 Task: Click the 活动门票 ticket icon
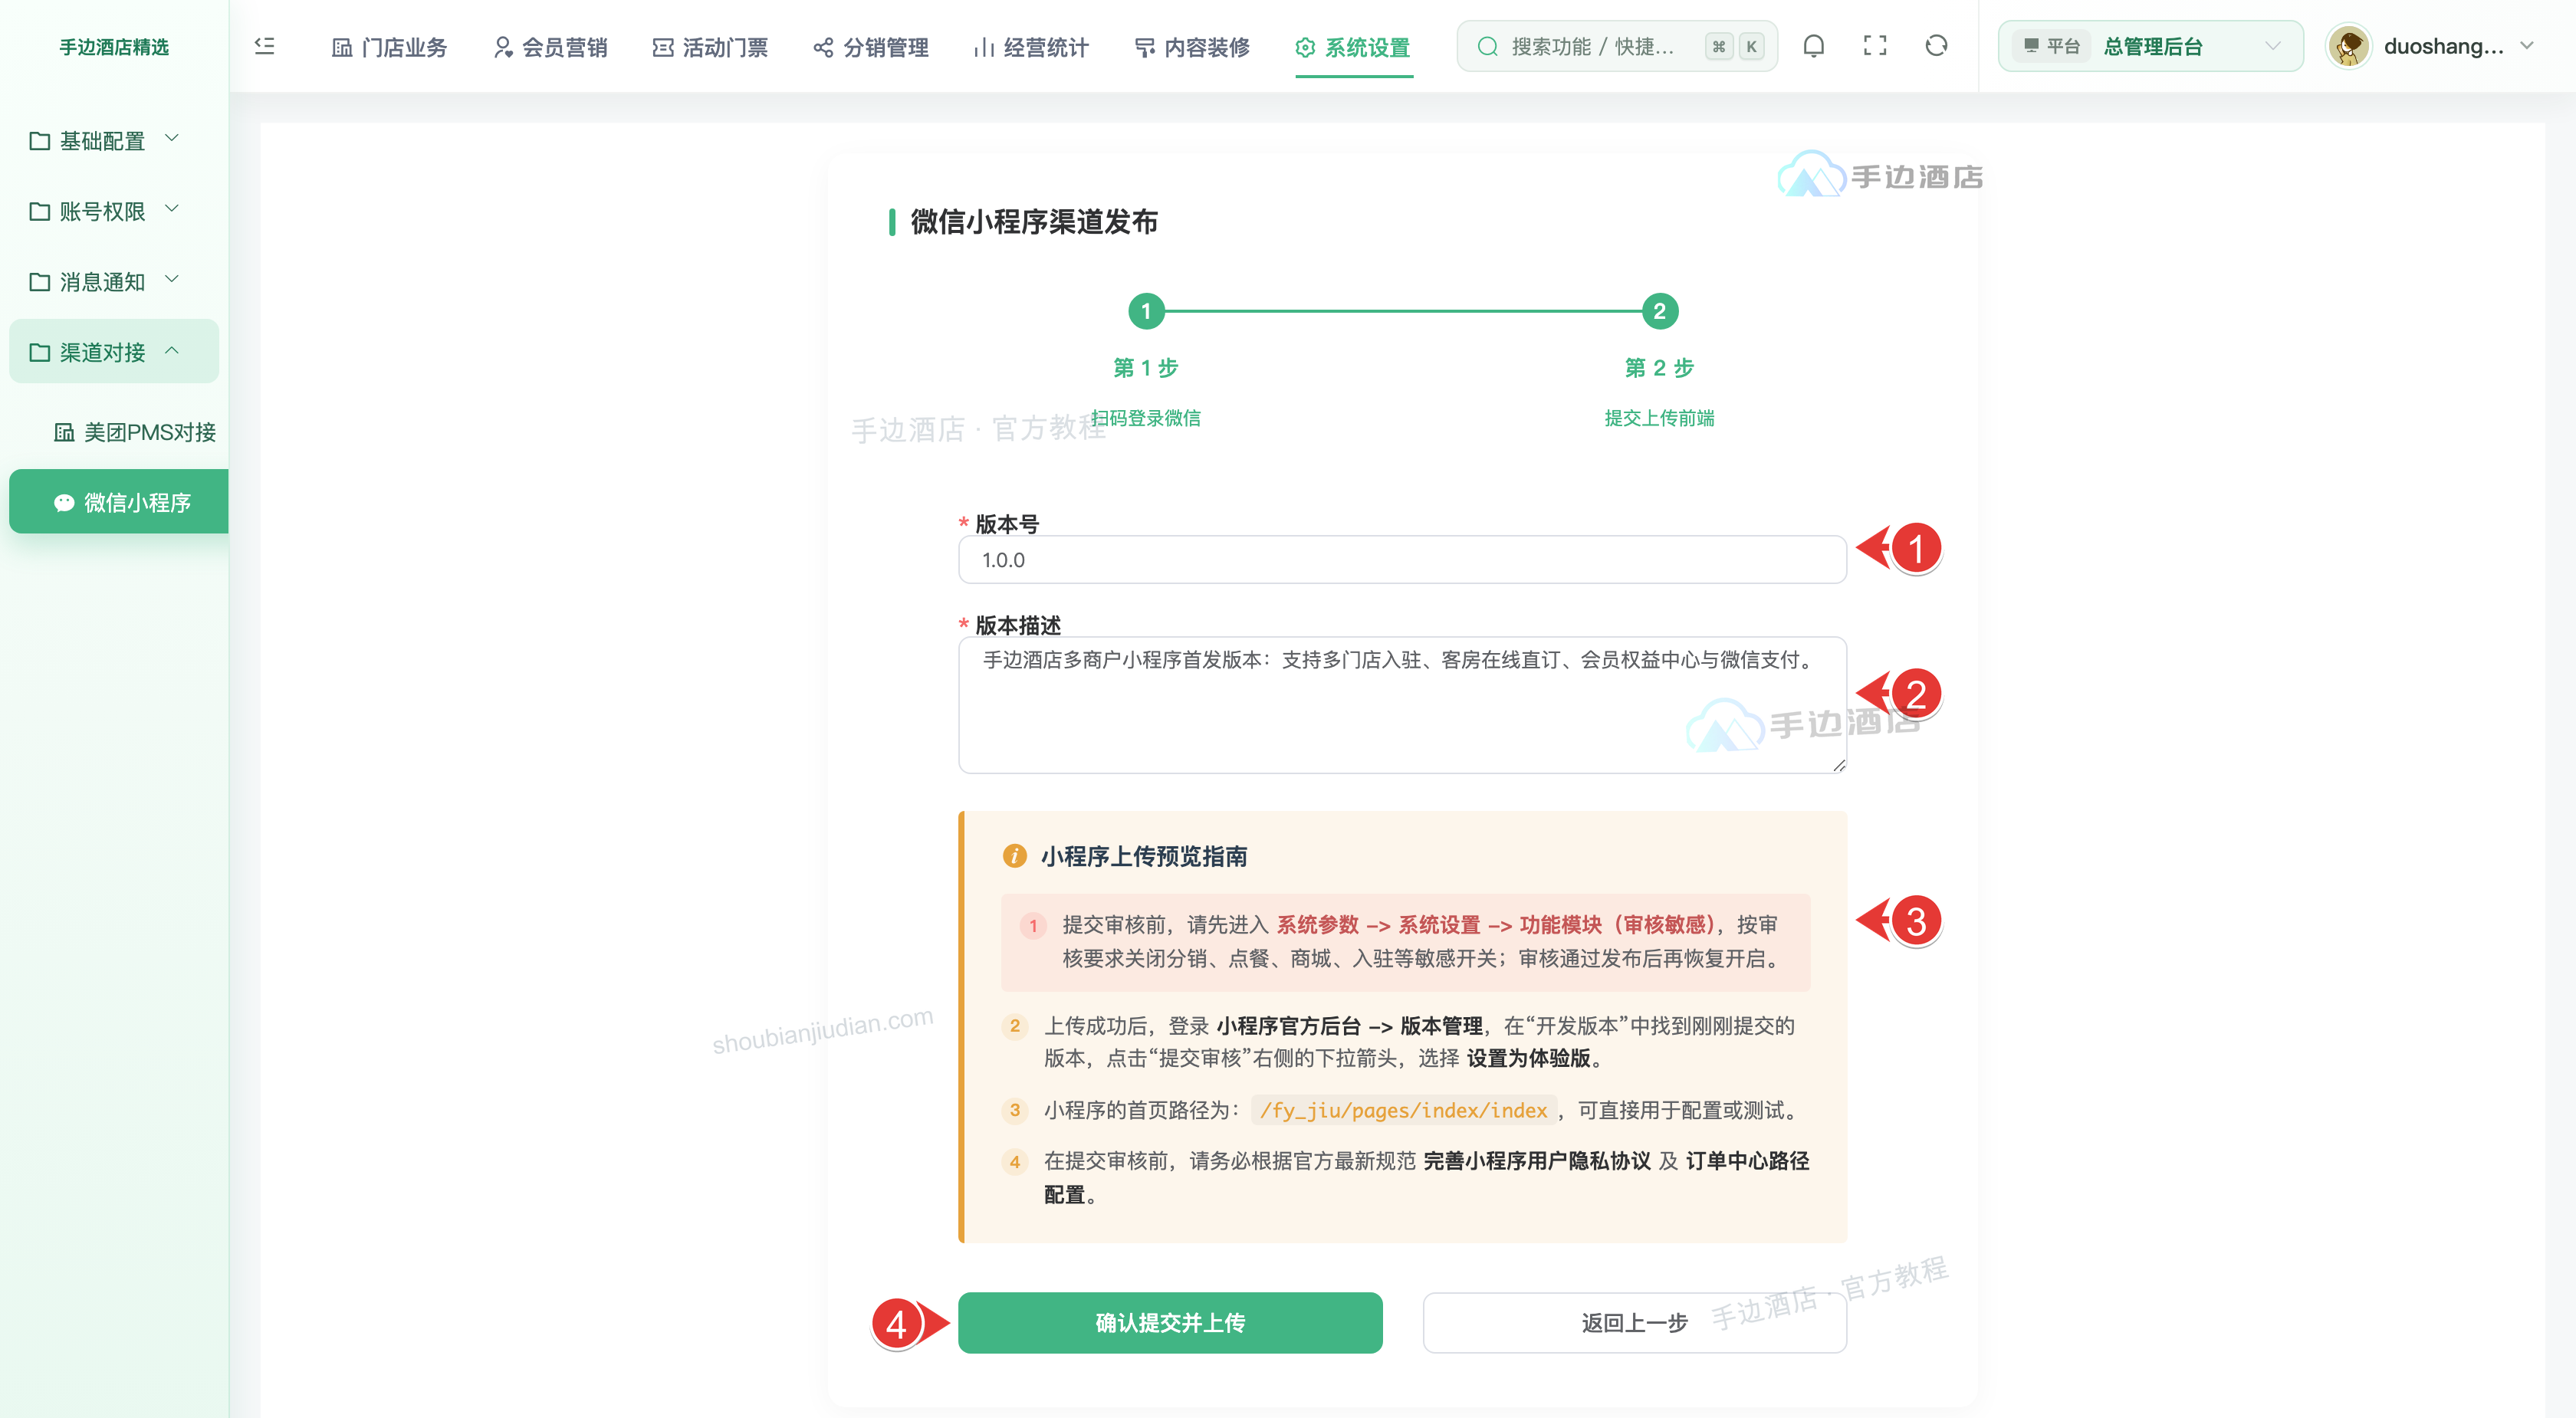663,47
